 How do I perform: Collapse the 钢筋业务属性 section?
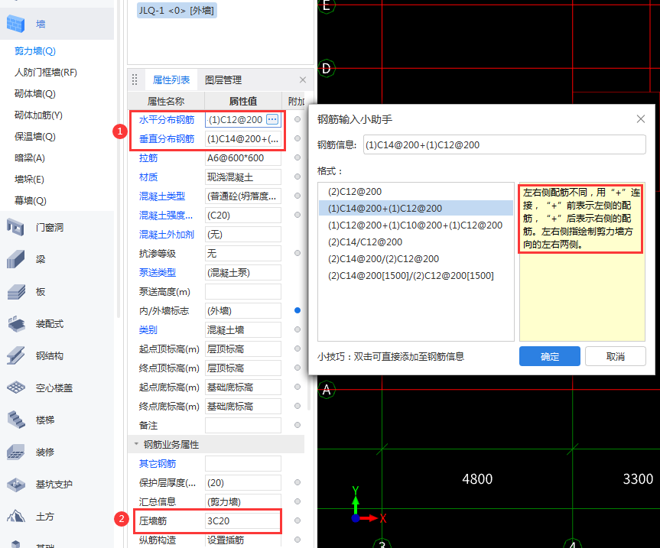coord(136,444)
